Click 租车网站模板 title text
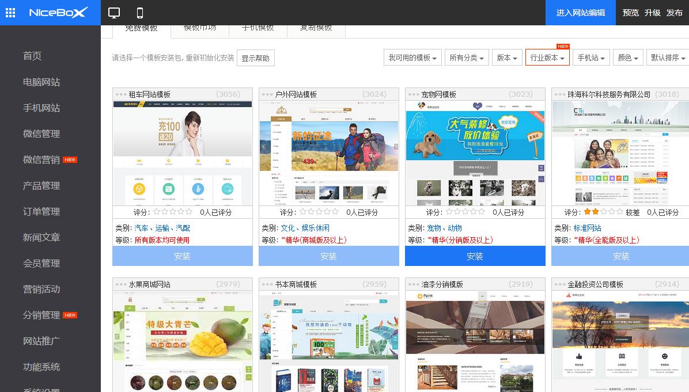Viewport: 689px width, 392px height. (x=149, y=94)
